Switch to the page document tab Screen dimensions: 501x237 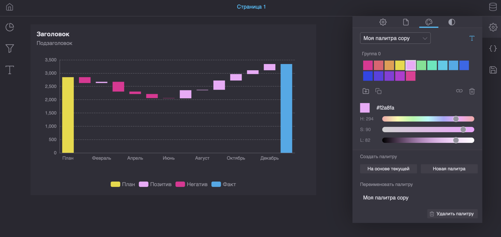click(406, 22)
